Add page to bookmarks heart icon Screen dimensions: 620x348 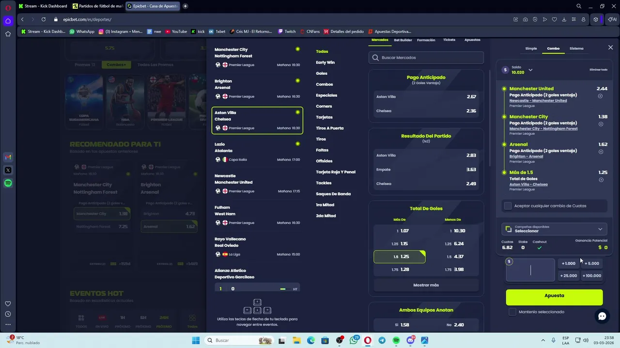[x=555, y=19]
